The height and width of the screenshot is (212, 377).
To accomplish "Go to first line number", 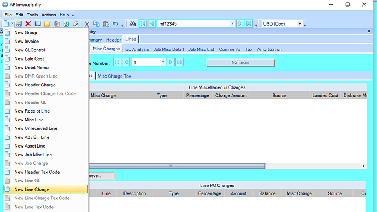I will [117, 62].
